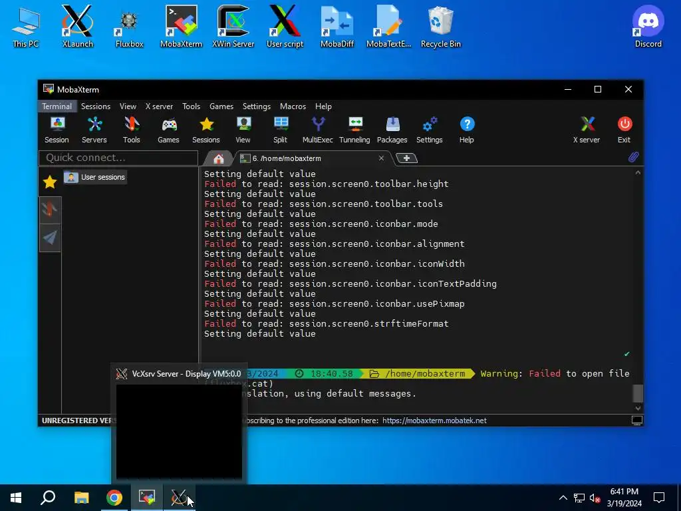Open the Session toolbar button
This screenshot has width=681, height=511.
coord(57,130)
